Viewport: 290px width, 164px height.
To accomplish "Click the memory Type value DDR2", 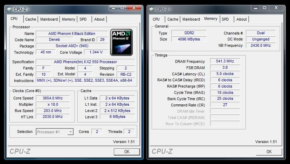I will point(189,33).
